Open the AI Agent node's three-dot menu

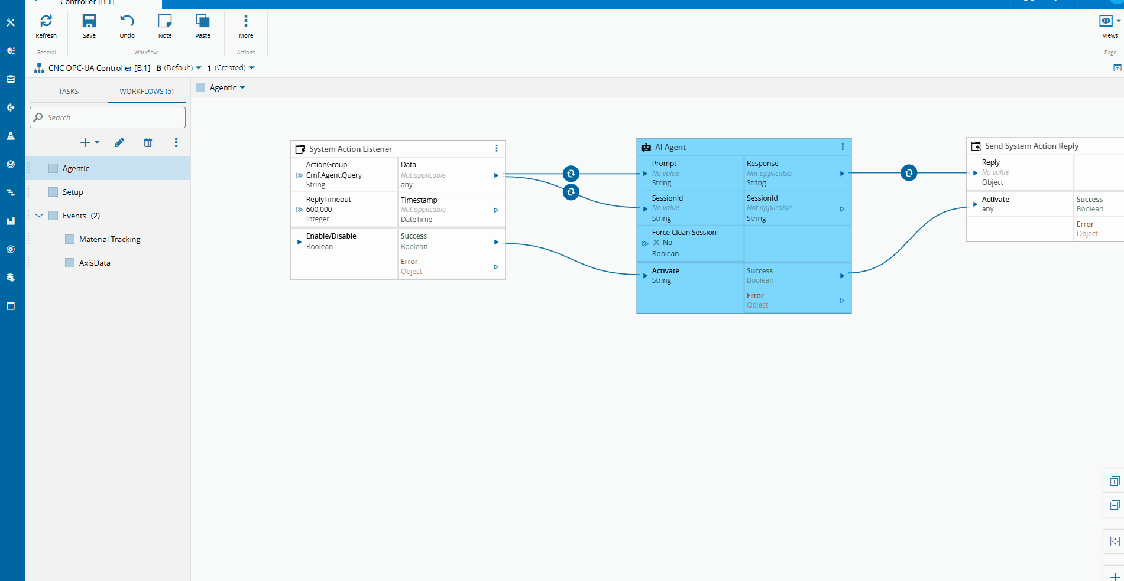coord(843,146)
